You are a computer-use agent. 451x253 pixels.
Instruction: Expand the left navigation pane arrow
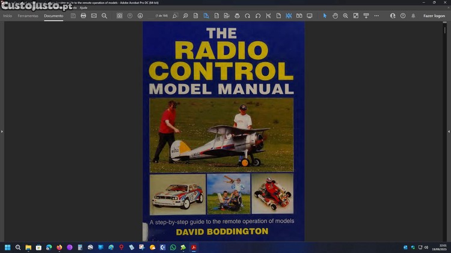tap(2, 131)
